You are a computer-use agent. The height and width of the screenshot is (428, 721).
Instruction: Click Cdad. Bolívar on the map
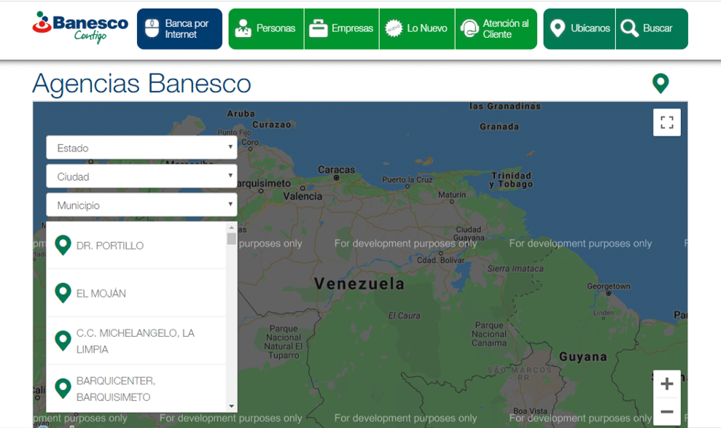point(440,260)
